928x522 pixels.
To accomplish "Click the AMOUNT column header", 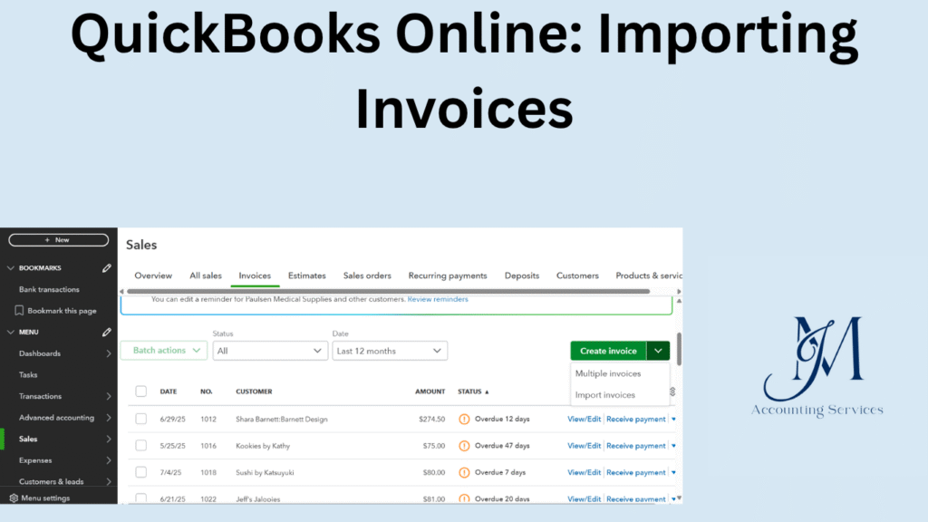I will click(430, 391).
